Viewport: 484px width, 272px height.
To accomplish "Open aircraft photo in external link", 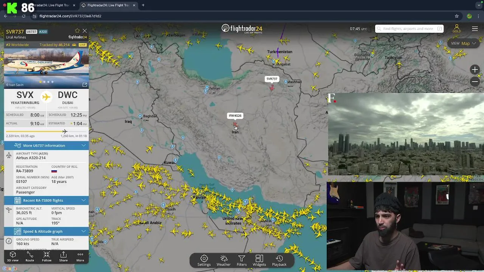I will [85, 85].
